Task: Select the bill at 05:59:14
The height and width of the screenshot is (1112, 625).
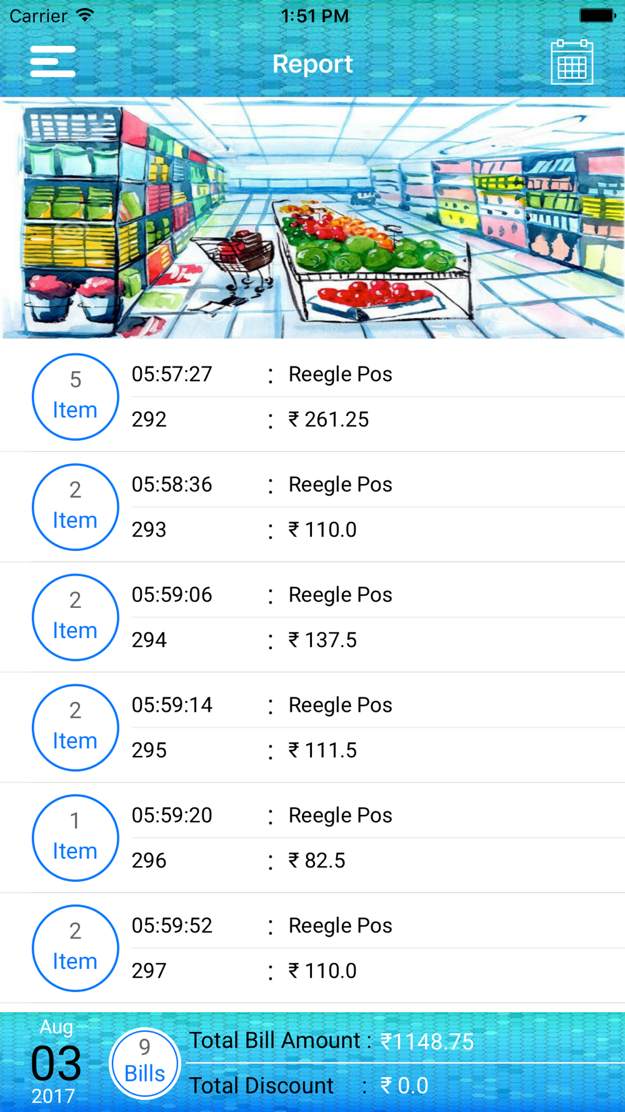Action: [x=172, y=705]
